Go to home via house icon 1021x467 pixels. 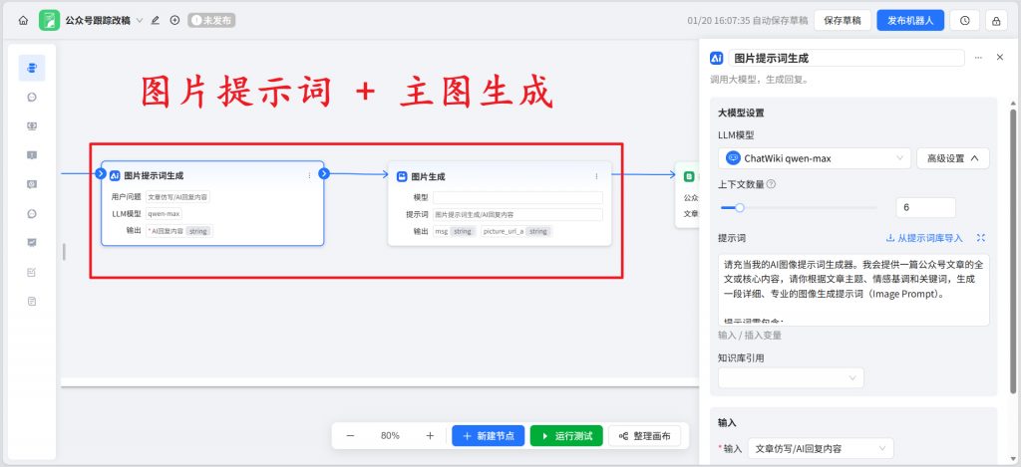point(23,20)
